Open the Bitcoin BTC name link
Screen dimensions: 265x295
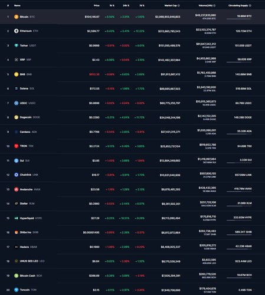pyautogui.click(x=27, y=17)
